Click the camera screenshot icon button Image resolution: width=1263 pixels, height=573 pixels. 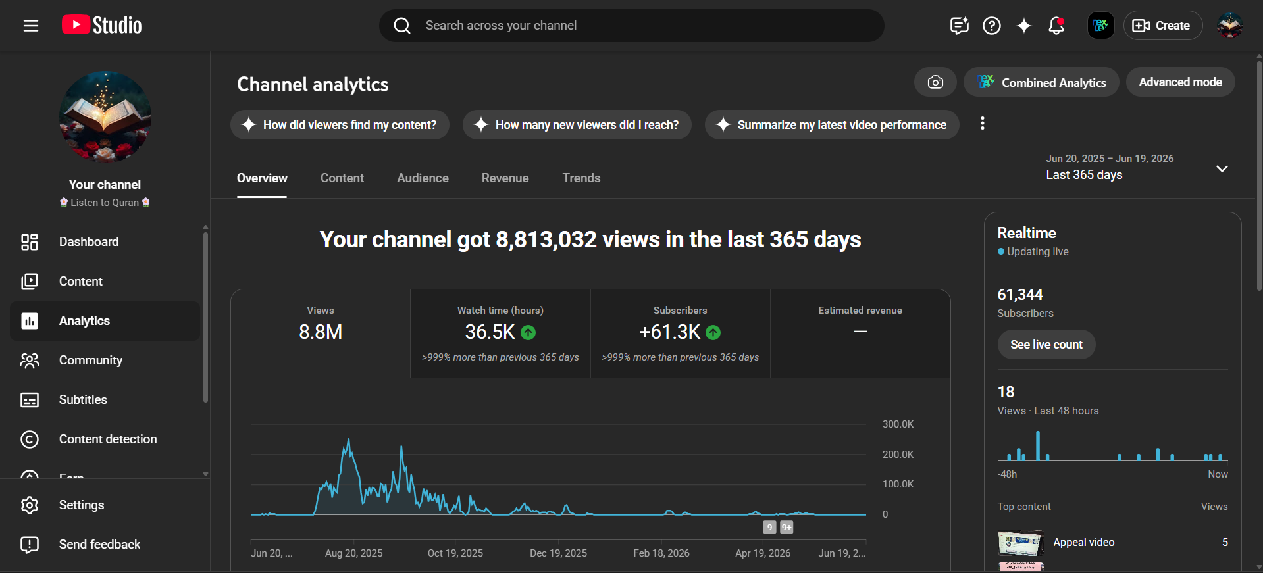click(x=935, y=82)
